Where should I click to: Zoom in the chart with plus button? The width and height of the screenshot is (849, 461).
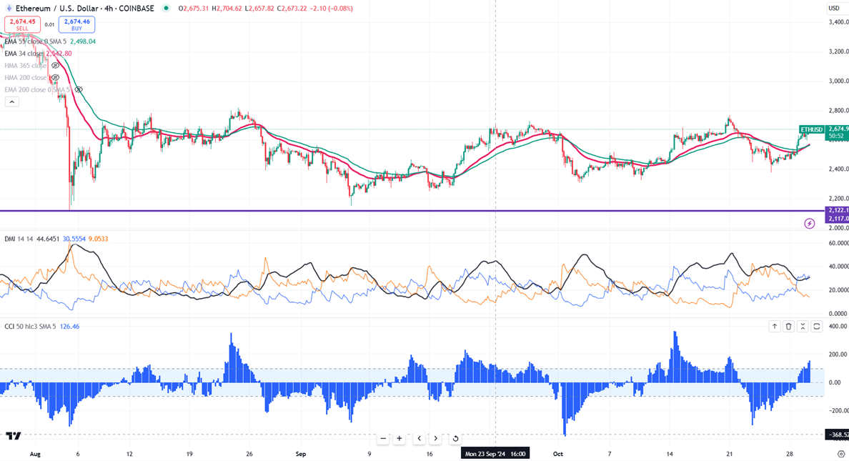click(399, 438)
